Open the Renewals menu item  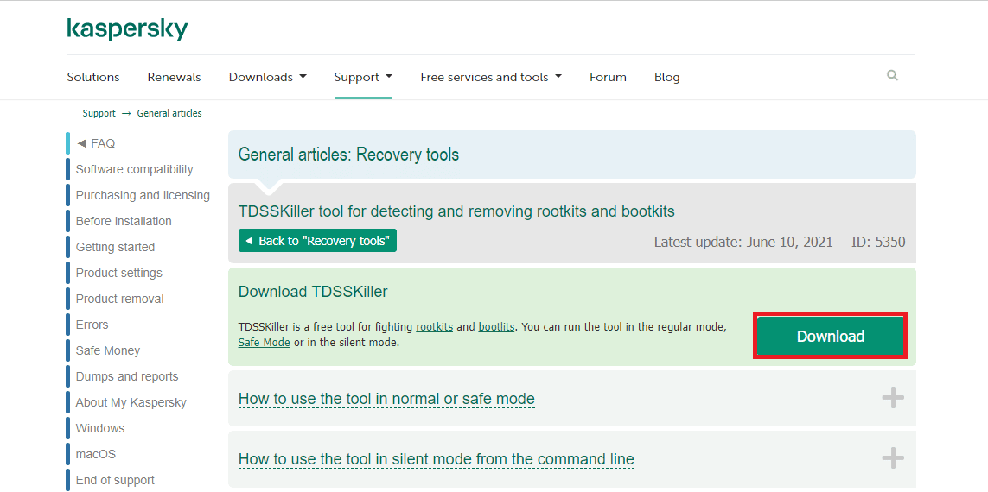click(174, 77)
